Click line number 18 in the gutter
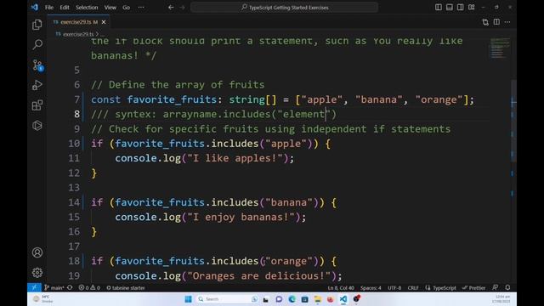Screen dimensions: 544x306 [74, 261]
